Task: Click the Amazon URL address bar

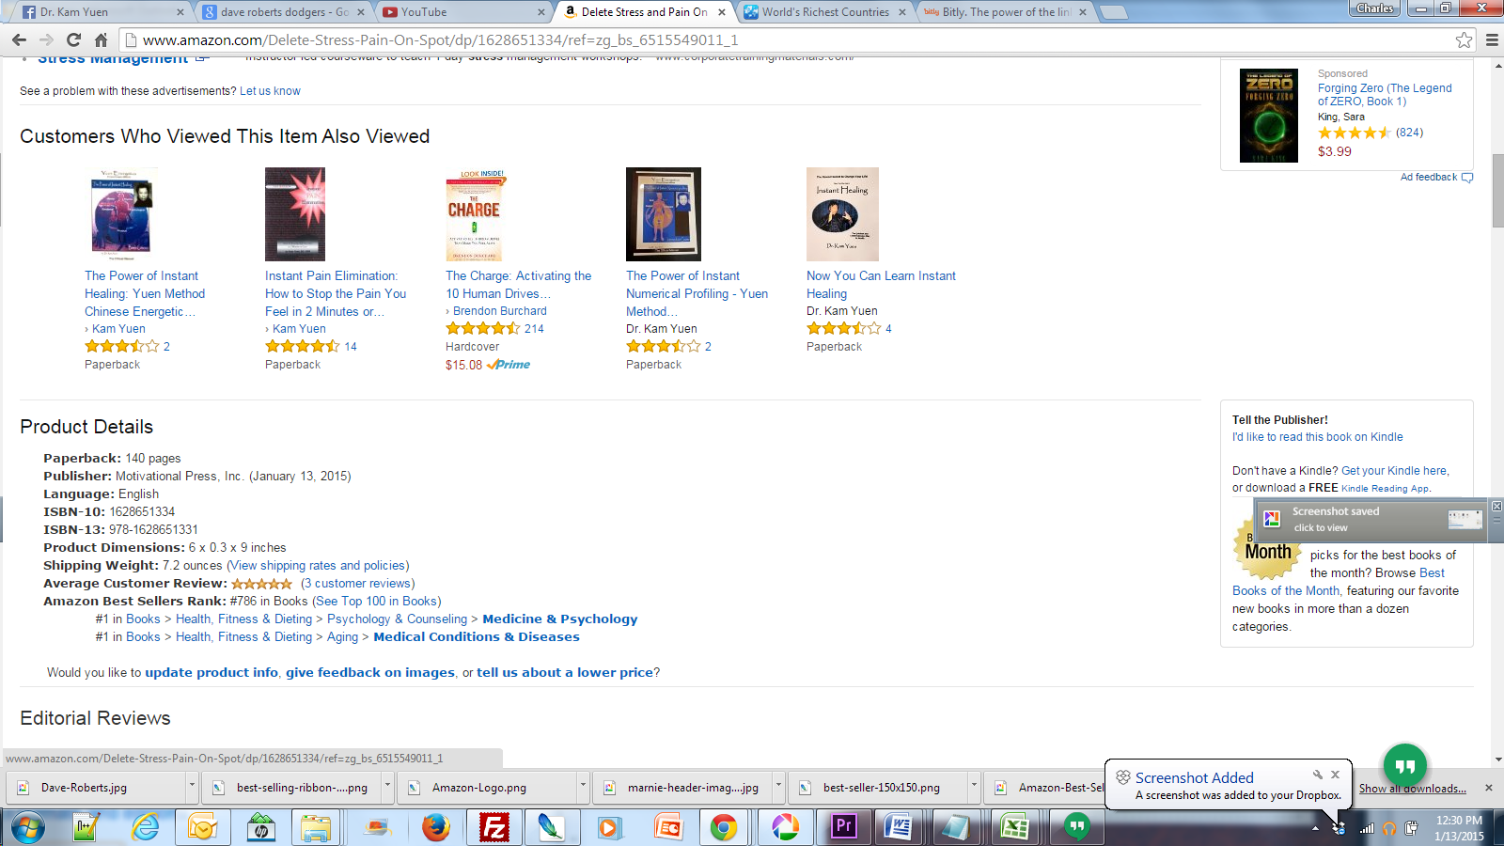Action: 790,39
